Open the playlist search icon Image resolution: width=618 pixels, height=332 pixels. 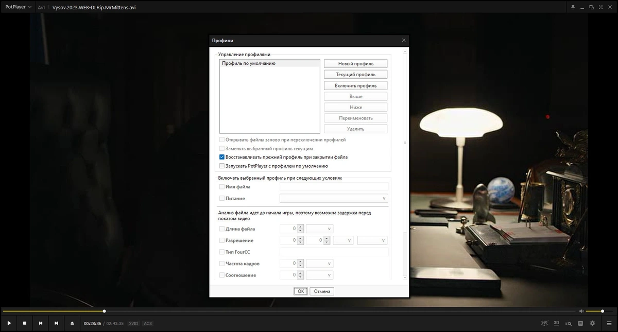pyautogui.click(x=569, y=323)
